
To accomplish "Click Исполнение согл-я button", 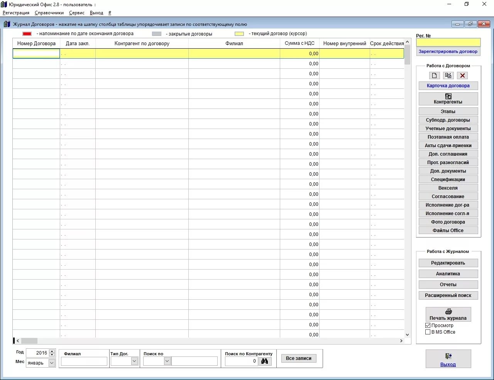I will pyautogui.click(x=448, y=213).
